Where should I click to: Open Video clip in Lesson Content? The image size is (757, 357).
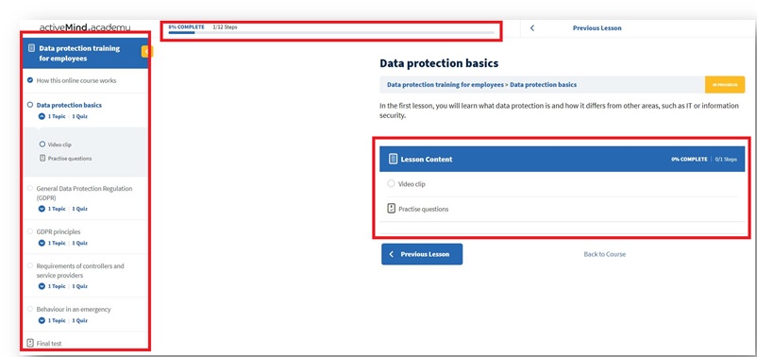pos(412,184)
